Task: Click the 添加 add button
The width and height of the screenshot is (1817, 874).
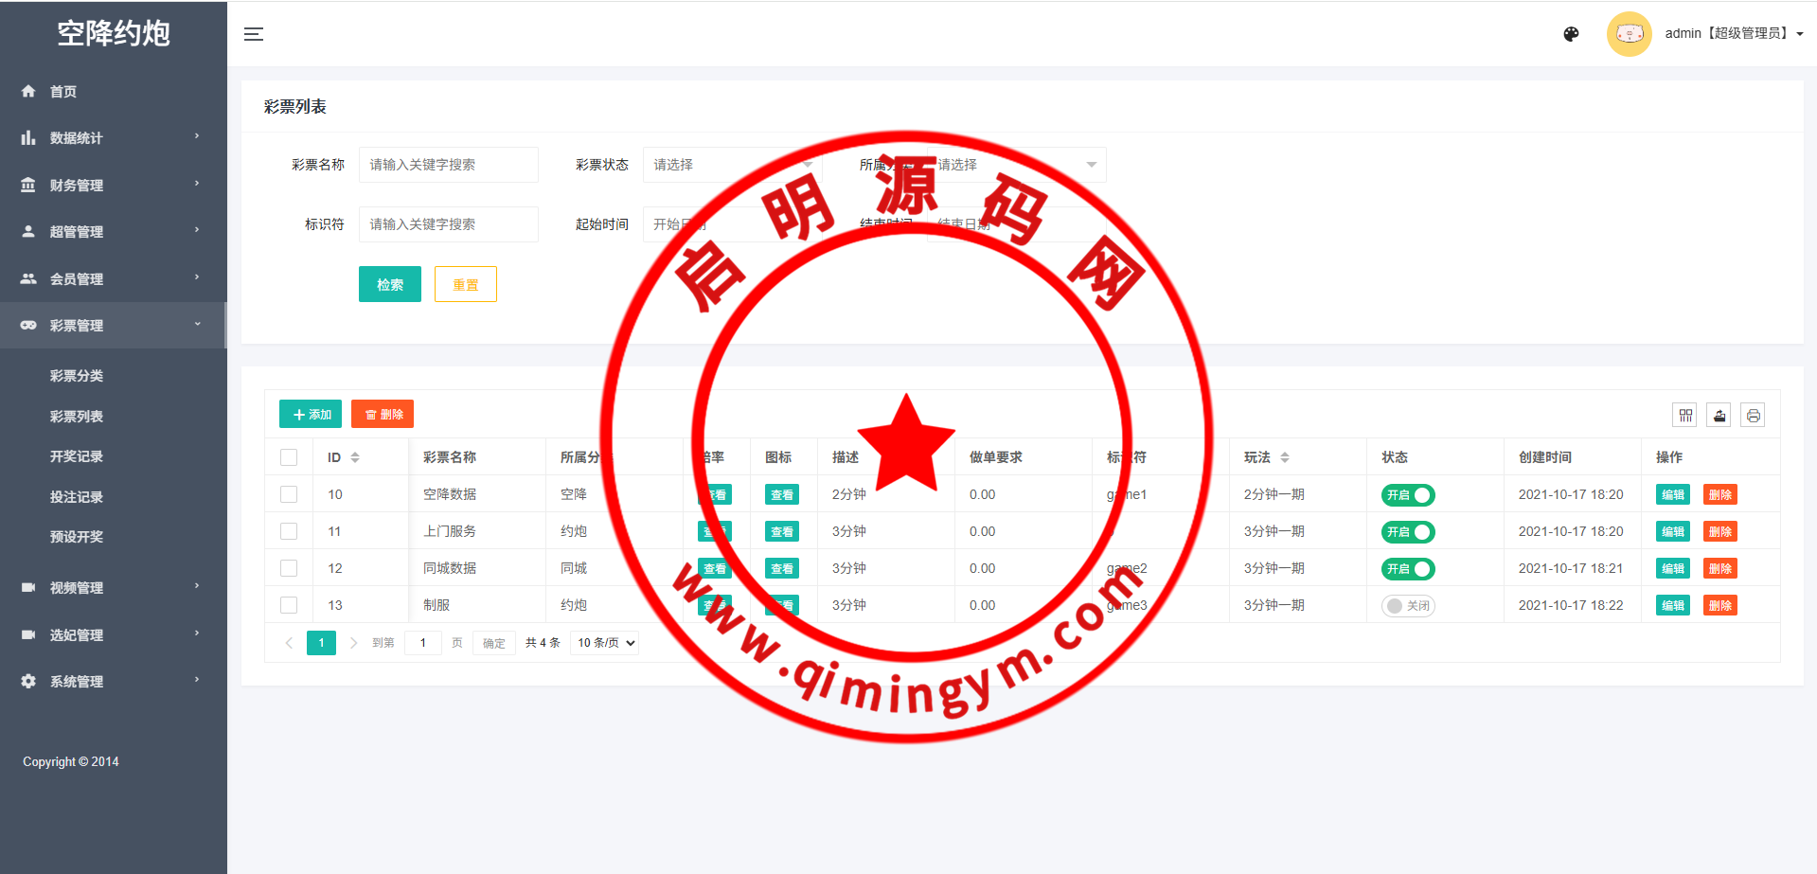Action: [x=311, y=415]
